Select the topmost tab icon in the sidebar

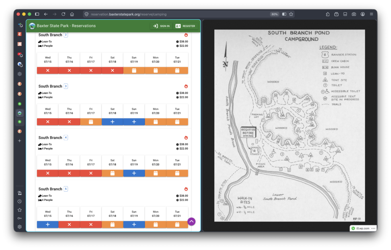coord(19,25)
